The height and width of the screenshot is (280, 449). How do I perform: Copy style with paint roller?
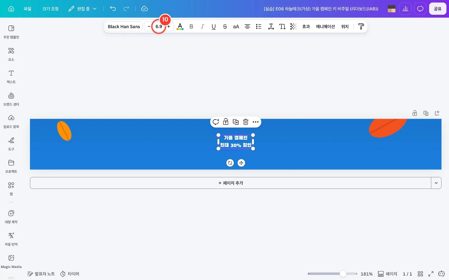[361, 27]
